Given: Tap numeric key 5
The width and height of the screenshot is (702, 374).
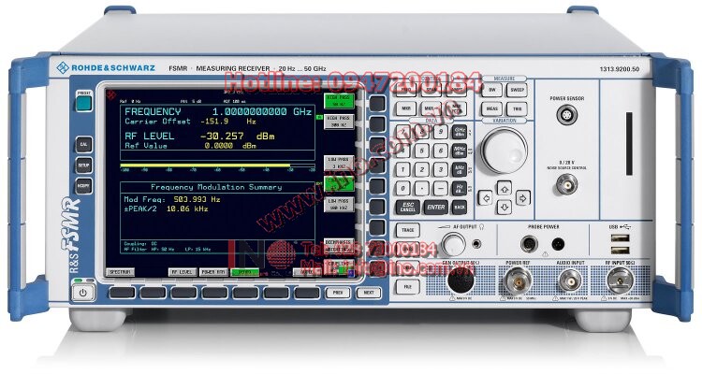Looking at the screenshot, I should tap(422, 151).
